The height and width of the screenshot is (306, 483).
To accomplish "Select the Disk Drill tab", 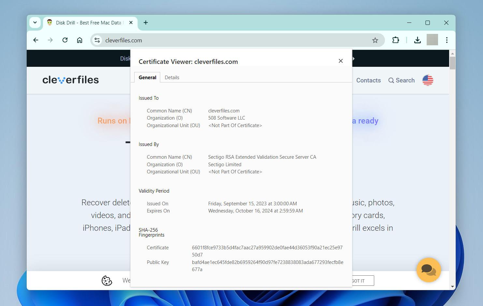I will 90,23.
